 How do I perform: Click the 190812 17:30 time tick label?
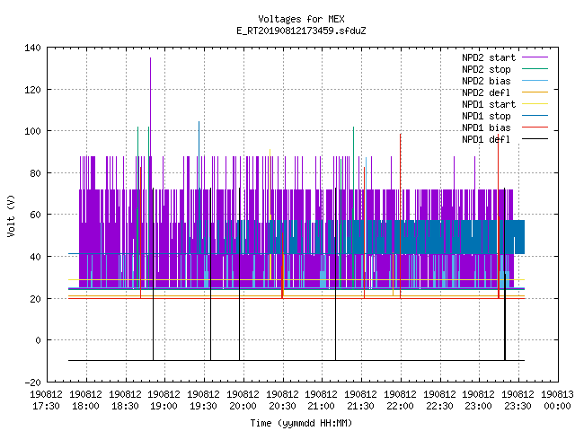(x=46, y=400)
